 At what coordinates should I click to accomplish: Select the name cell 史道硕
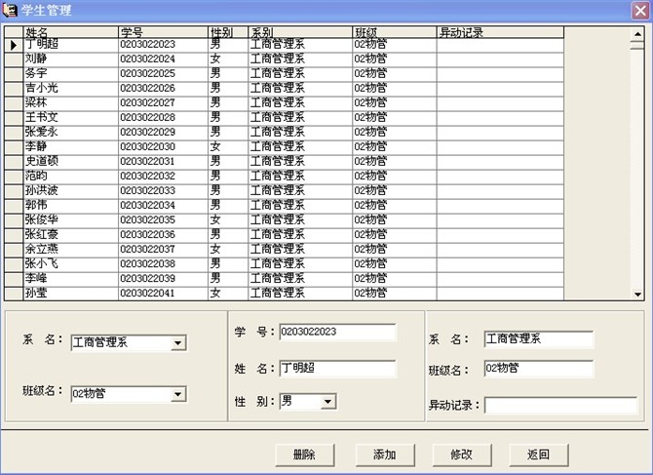coord(71,162)
